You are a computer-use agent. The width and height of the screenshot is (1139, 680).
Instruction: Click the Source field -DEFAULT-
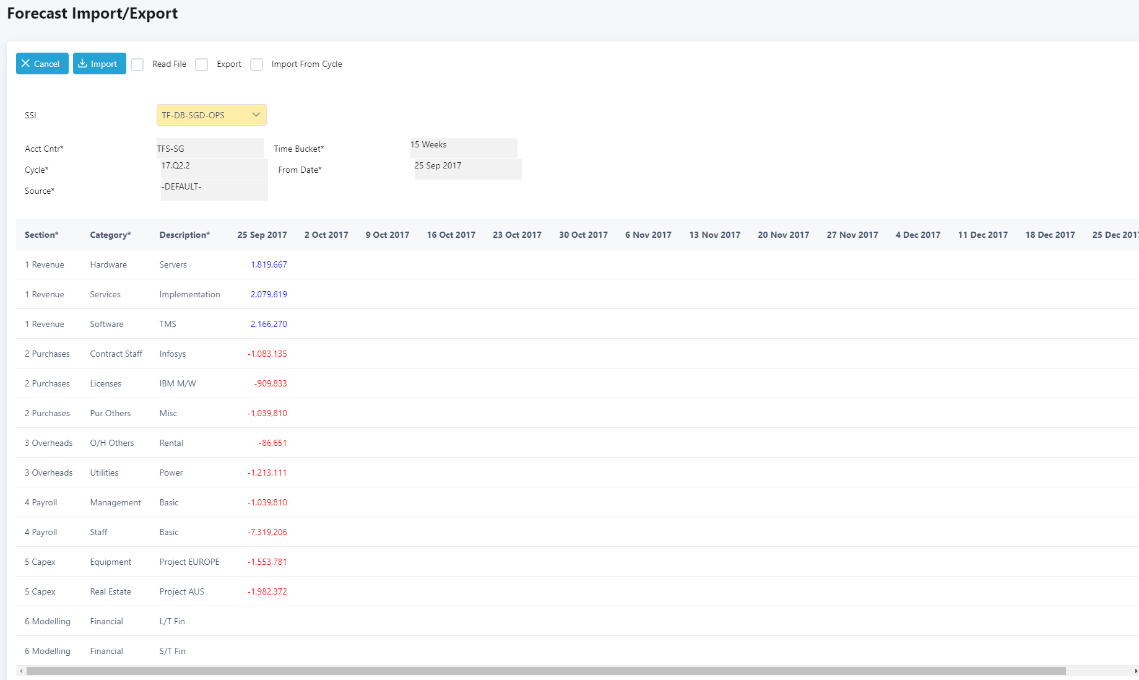click(x=214, y=190)
